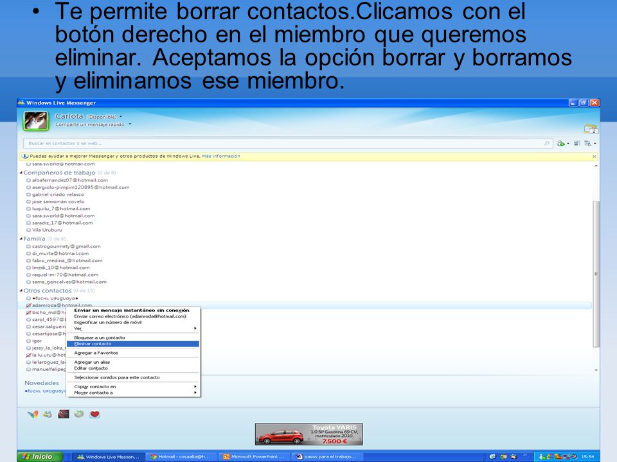Click the two-people icon in bottom bar

click(x=48, y=414)
